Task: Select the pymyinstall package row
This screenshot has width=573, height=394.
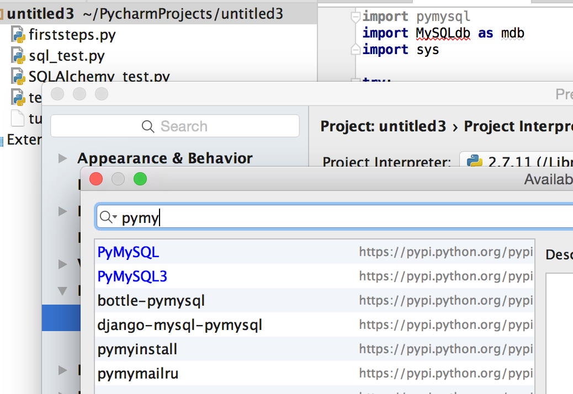Action: tap(137, 349)
